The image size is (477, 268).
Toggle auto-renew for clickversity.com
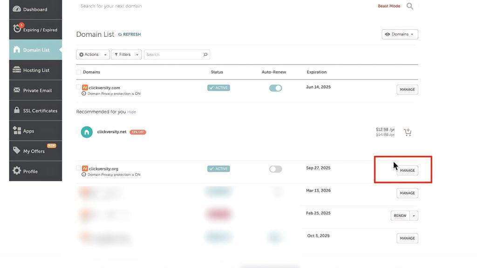click(276, 88)
